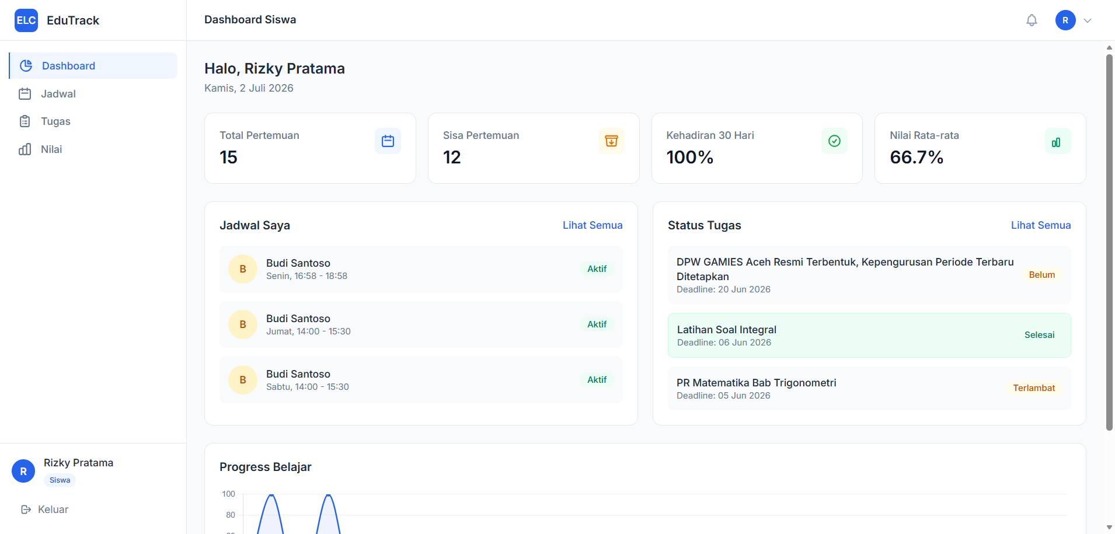1115x534 pixels.
Task: Click the Sisa Pertemuan archive icon
Action: 611,141
